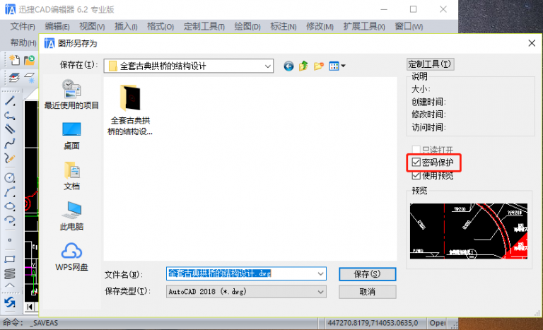The image size is (543, 330).
Task: Go up one folder level icon
Action: (x=304, y=66)
